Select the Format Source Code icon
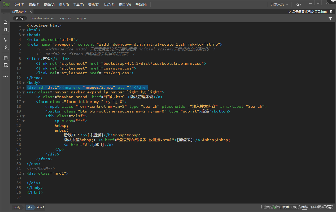The width and height of the screenshot is (336, 212). point(5,47)
